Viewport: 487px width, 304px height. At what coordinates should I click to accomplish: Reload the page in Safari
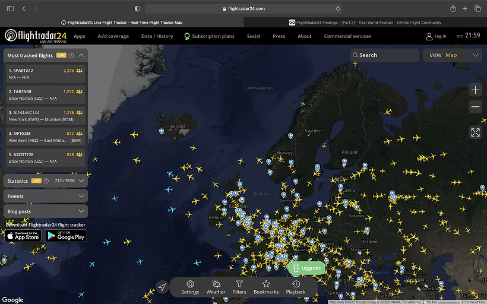coord(337,9)
